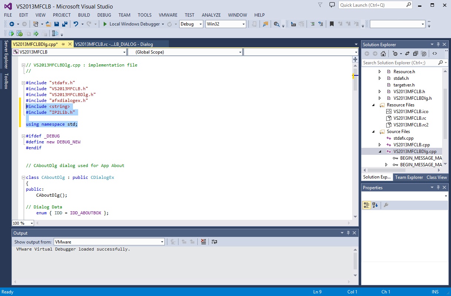Switch to VS2013MFCLB.rc Dialog tab

coord(114,44)
